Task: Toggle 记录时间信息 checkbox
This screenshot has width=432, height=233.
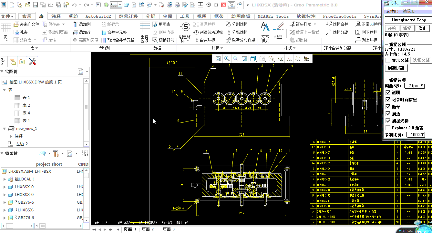Action: click(388, 100)
